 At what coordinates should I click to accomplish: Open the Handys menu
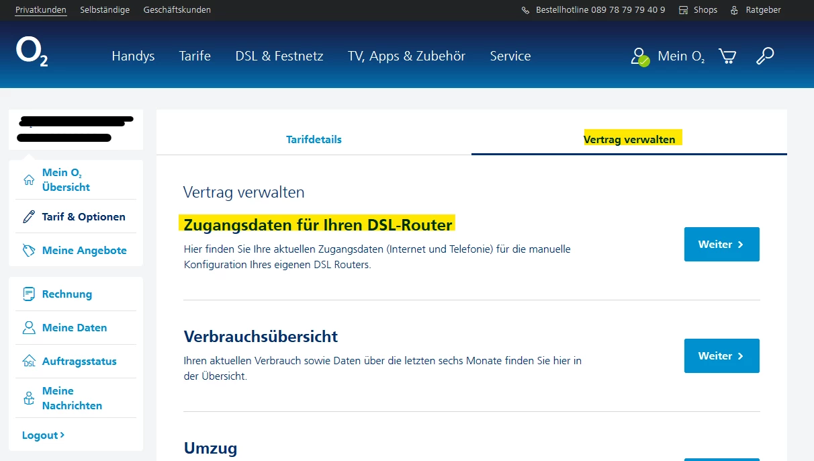133,56
